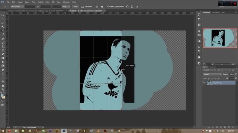Viewport: 238px width, 133px height.
Task: Click the Navigator zoom slider
Action: coord(222,64)
